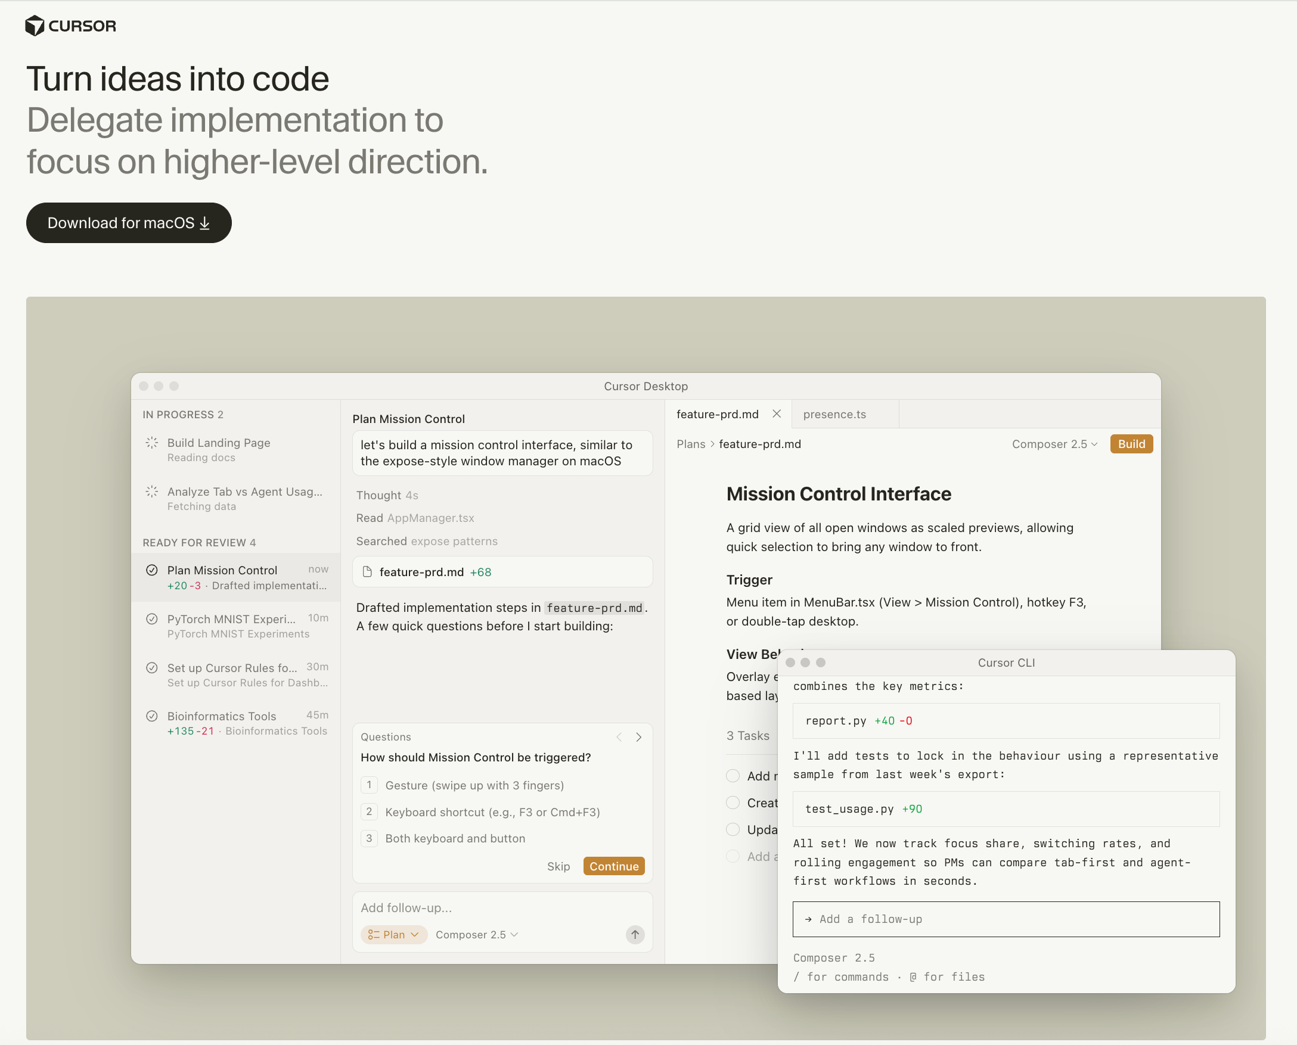This screenshot has height=1045, width=1297.
Task: Click the send arrow icon
Action: pyautogui.click(x=635, y=934)
